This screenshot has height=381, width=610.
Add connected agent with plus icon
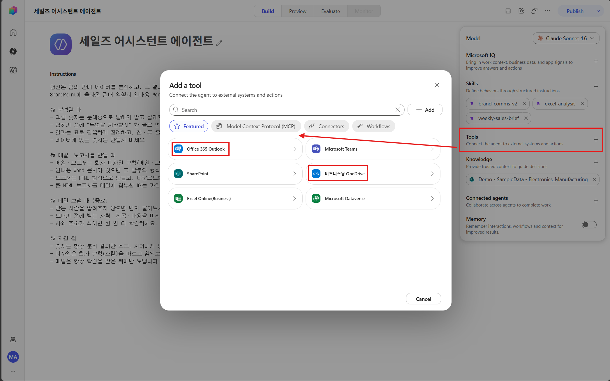click(x=596, y=201)
